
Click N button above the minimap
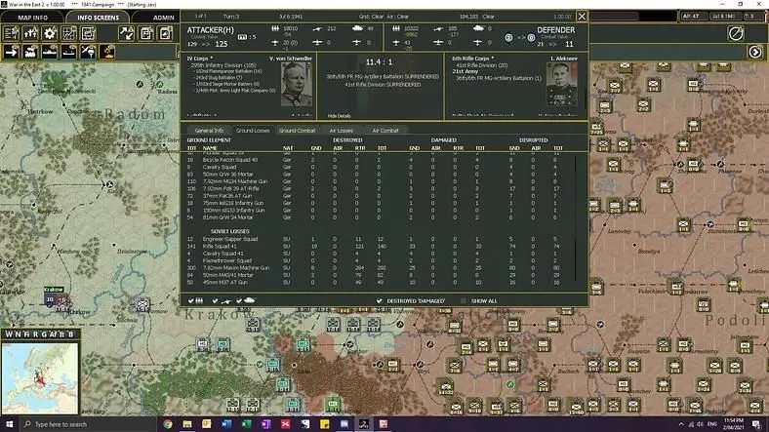pos(19,334)
